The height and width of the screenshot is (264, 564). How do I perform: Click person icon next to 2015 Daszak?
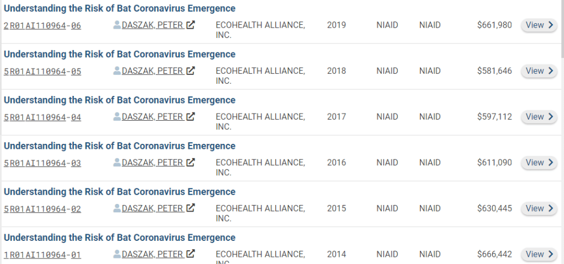point(117,208)
